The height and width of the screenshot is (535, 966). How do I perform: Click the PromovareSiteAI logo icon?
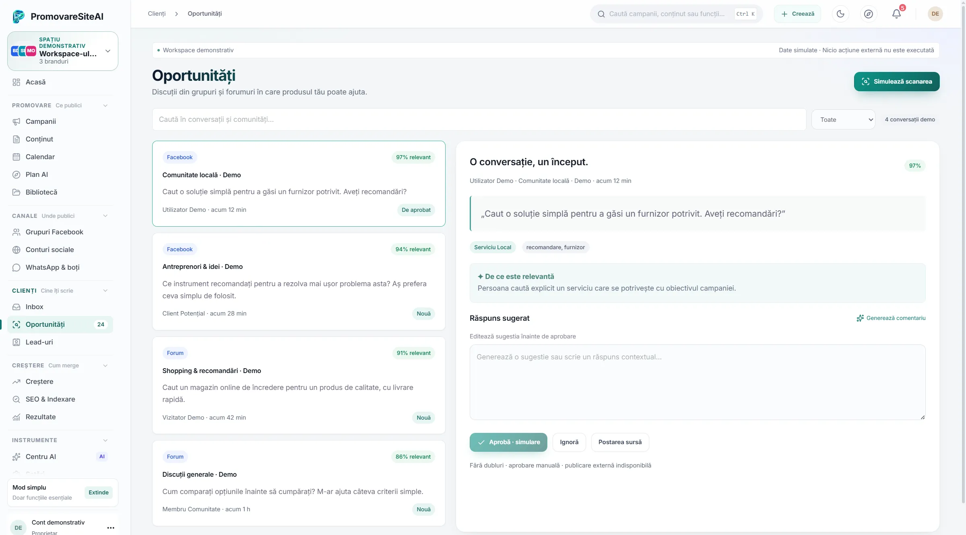(x=19, y=16)
